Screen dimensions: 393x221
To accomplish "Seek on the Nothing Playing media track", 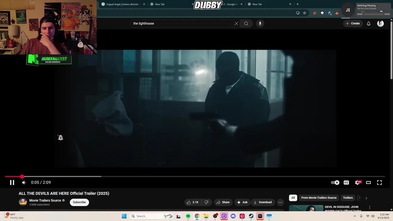I will click(x=373, y=14).
